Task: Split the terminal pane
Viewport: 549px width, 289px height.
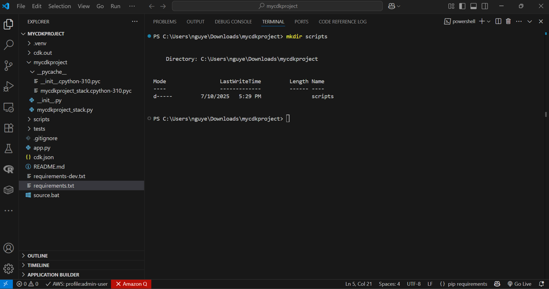Action: pyautogui.click(x=498, y=21)
